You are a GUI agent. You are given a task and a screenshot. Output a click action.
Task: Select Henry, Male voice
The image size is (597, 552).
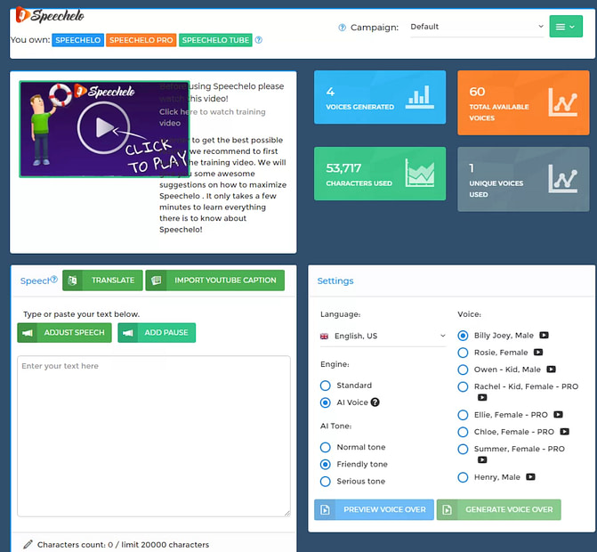[x=463, y=477]
